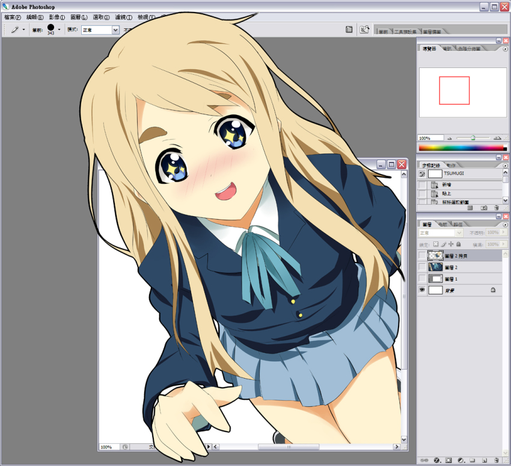The image size is (511, 466).
Task: Click the new layer group folder icon
Action: (473, 460)
